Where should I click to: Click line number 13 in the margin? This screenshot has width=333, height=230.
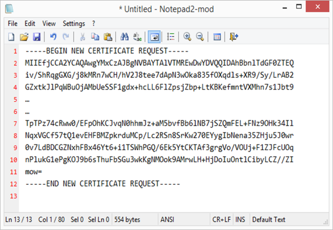(14, 196)
